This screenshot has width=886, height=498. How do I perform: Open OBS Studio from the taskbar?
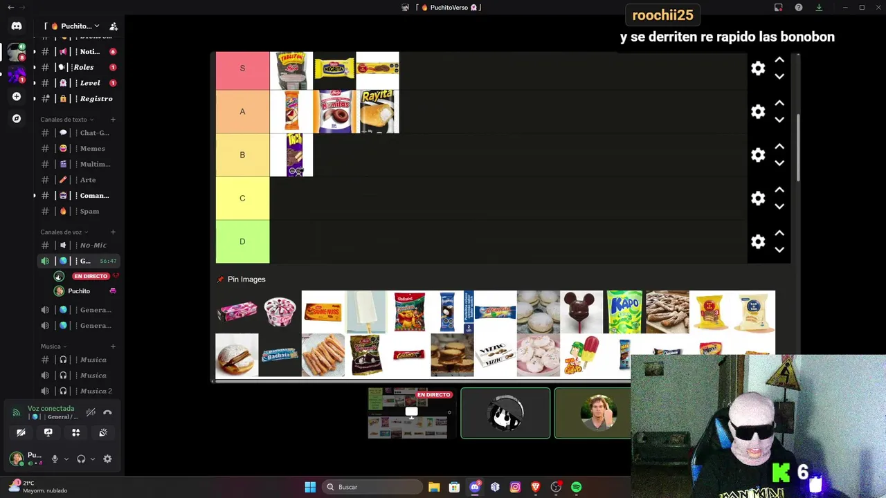click(556, 487)
